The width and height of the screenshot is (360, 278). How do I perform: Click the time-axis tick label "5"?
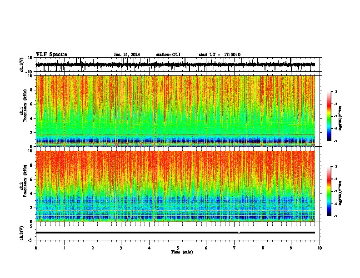178,248
